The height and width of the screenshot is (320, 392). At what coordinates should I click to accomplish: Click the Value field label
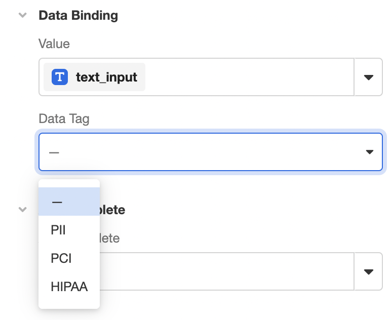(x=54, y=44)
